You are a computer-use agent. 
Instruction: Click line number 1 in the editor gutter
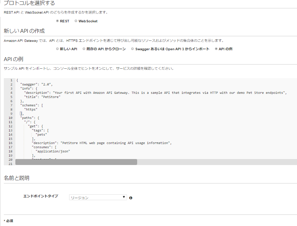point(12,80)
